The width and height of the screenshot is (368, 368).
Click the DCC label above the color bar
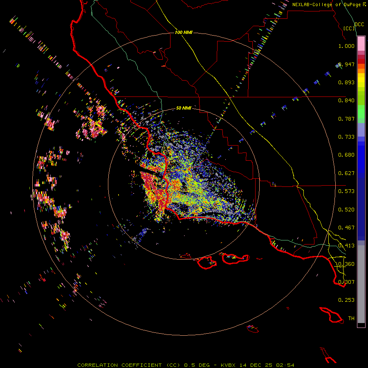click(x=359, y=25)
